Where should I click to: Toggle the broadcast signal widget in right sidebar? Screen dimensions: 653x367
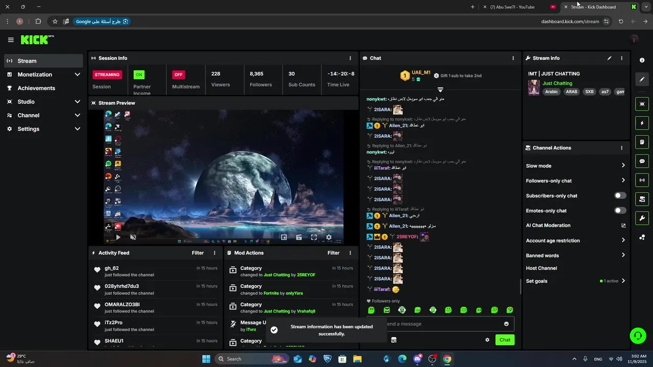pos(642,180)
